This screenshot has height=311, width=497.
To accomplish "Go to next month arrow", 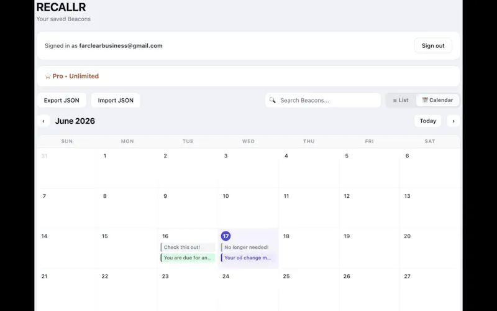I will 454,121.
